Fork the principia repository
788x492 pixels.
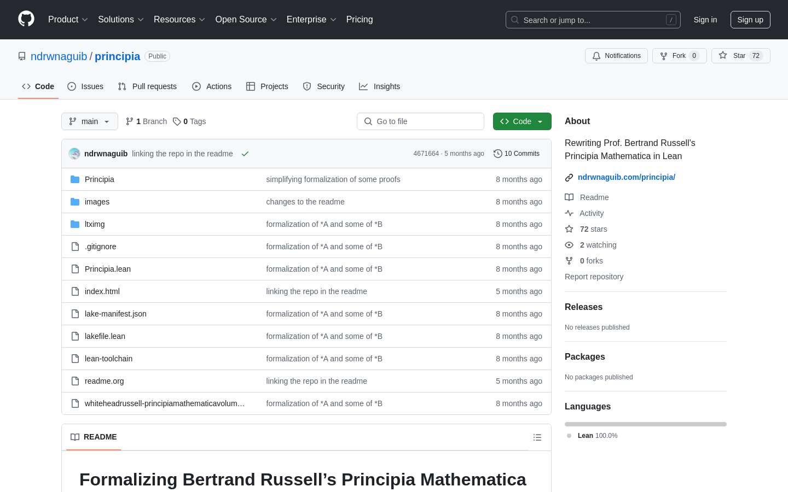(x=679, y=56)
